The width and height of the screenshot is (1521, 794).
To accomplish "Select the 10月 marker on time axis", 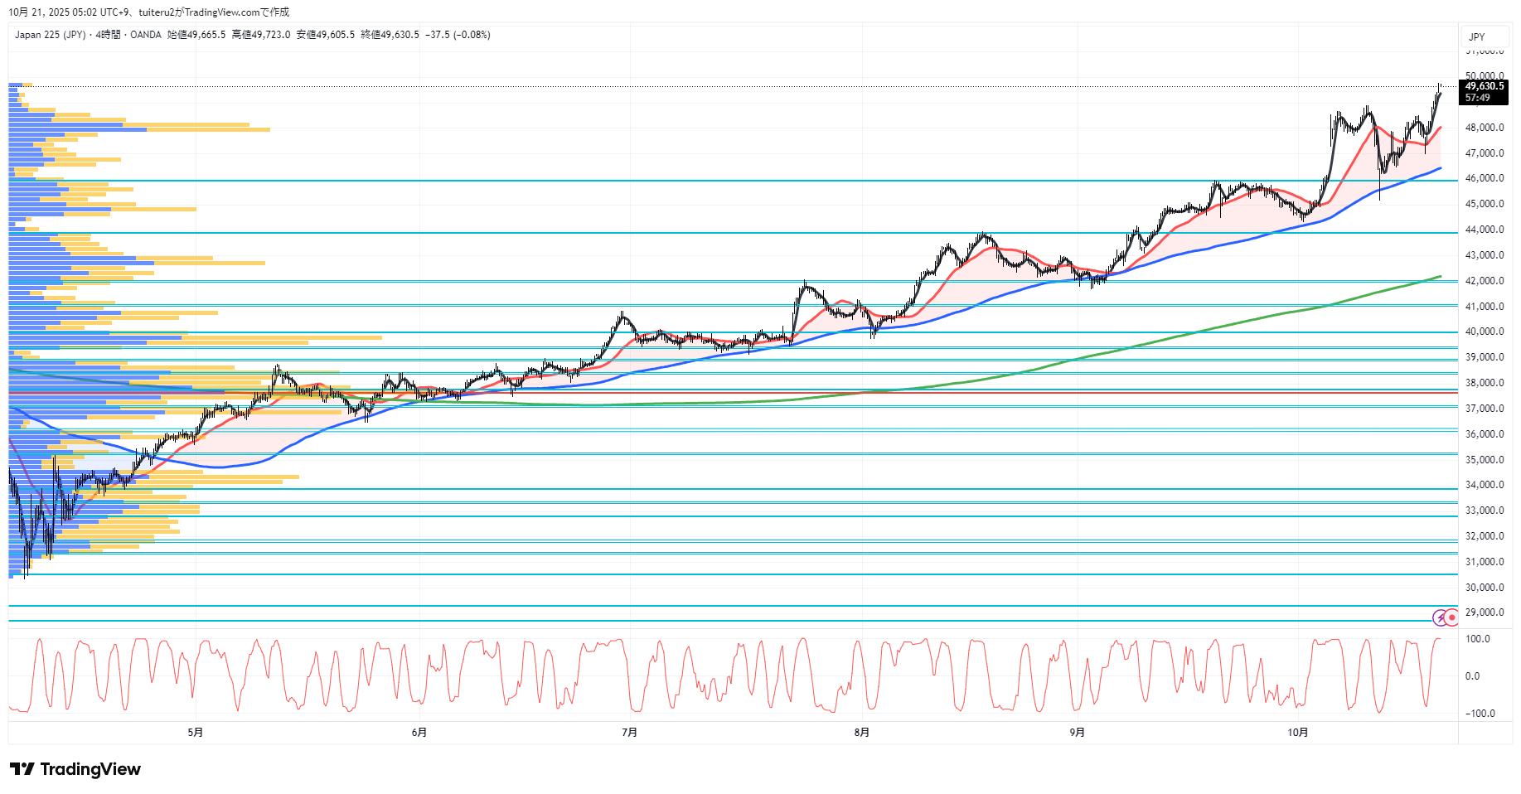I will pyautogui.click(x=1298, y=732).
